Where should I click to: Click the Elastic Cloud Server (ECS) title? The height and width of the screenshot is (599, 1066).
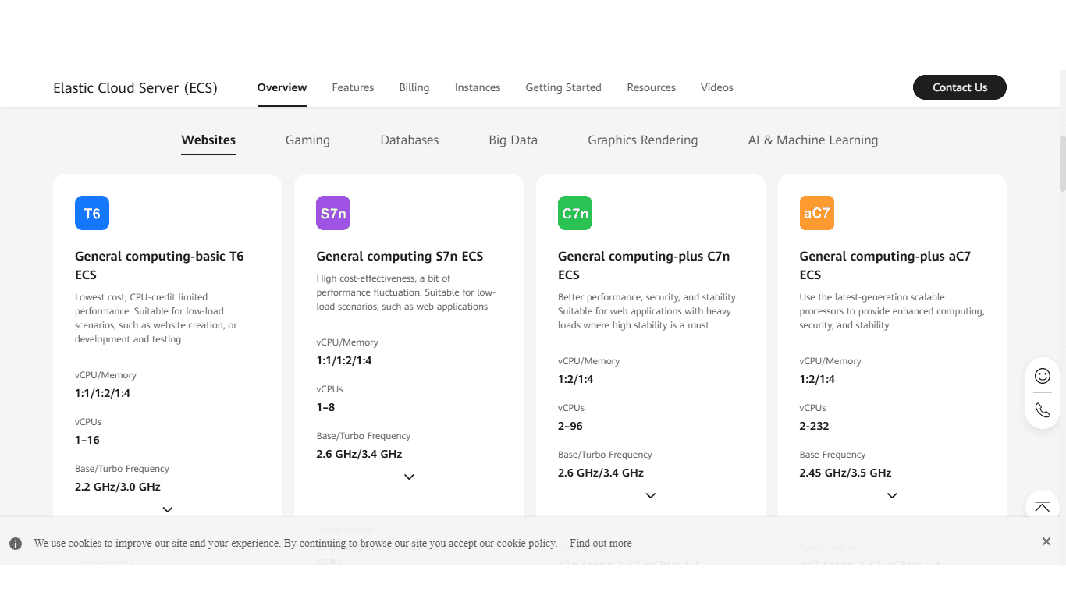point(135,87)
